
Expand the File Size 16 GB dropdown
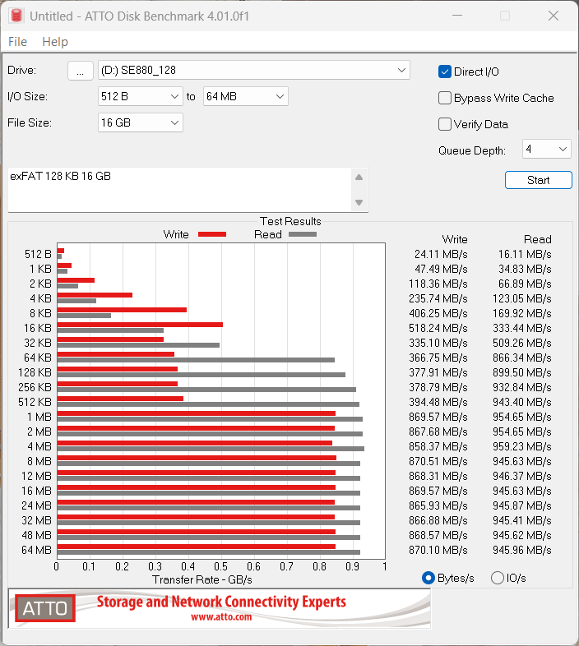(140, 122)
